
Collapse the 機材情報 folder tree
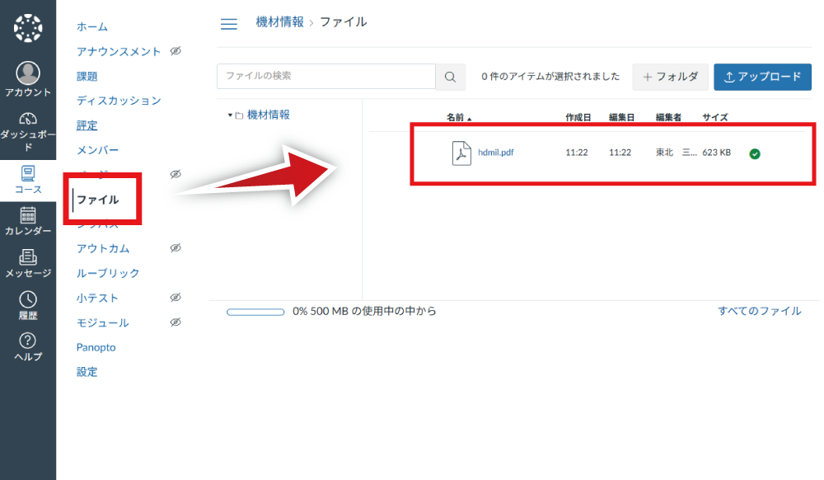click(x=231, y=115)
